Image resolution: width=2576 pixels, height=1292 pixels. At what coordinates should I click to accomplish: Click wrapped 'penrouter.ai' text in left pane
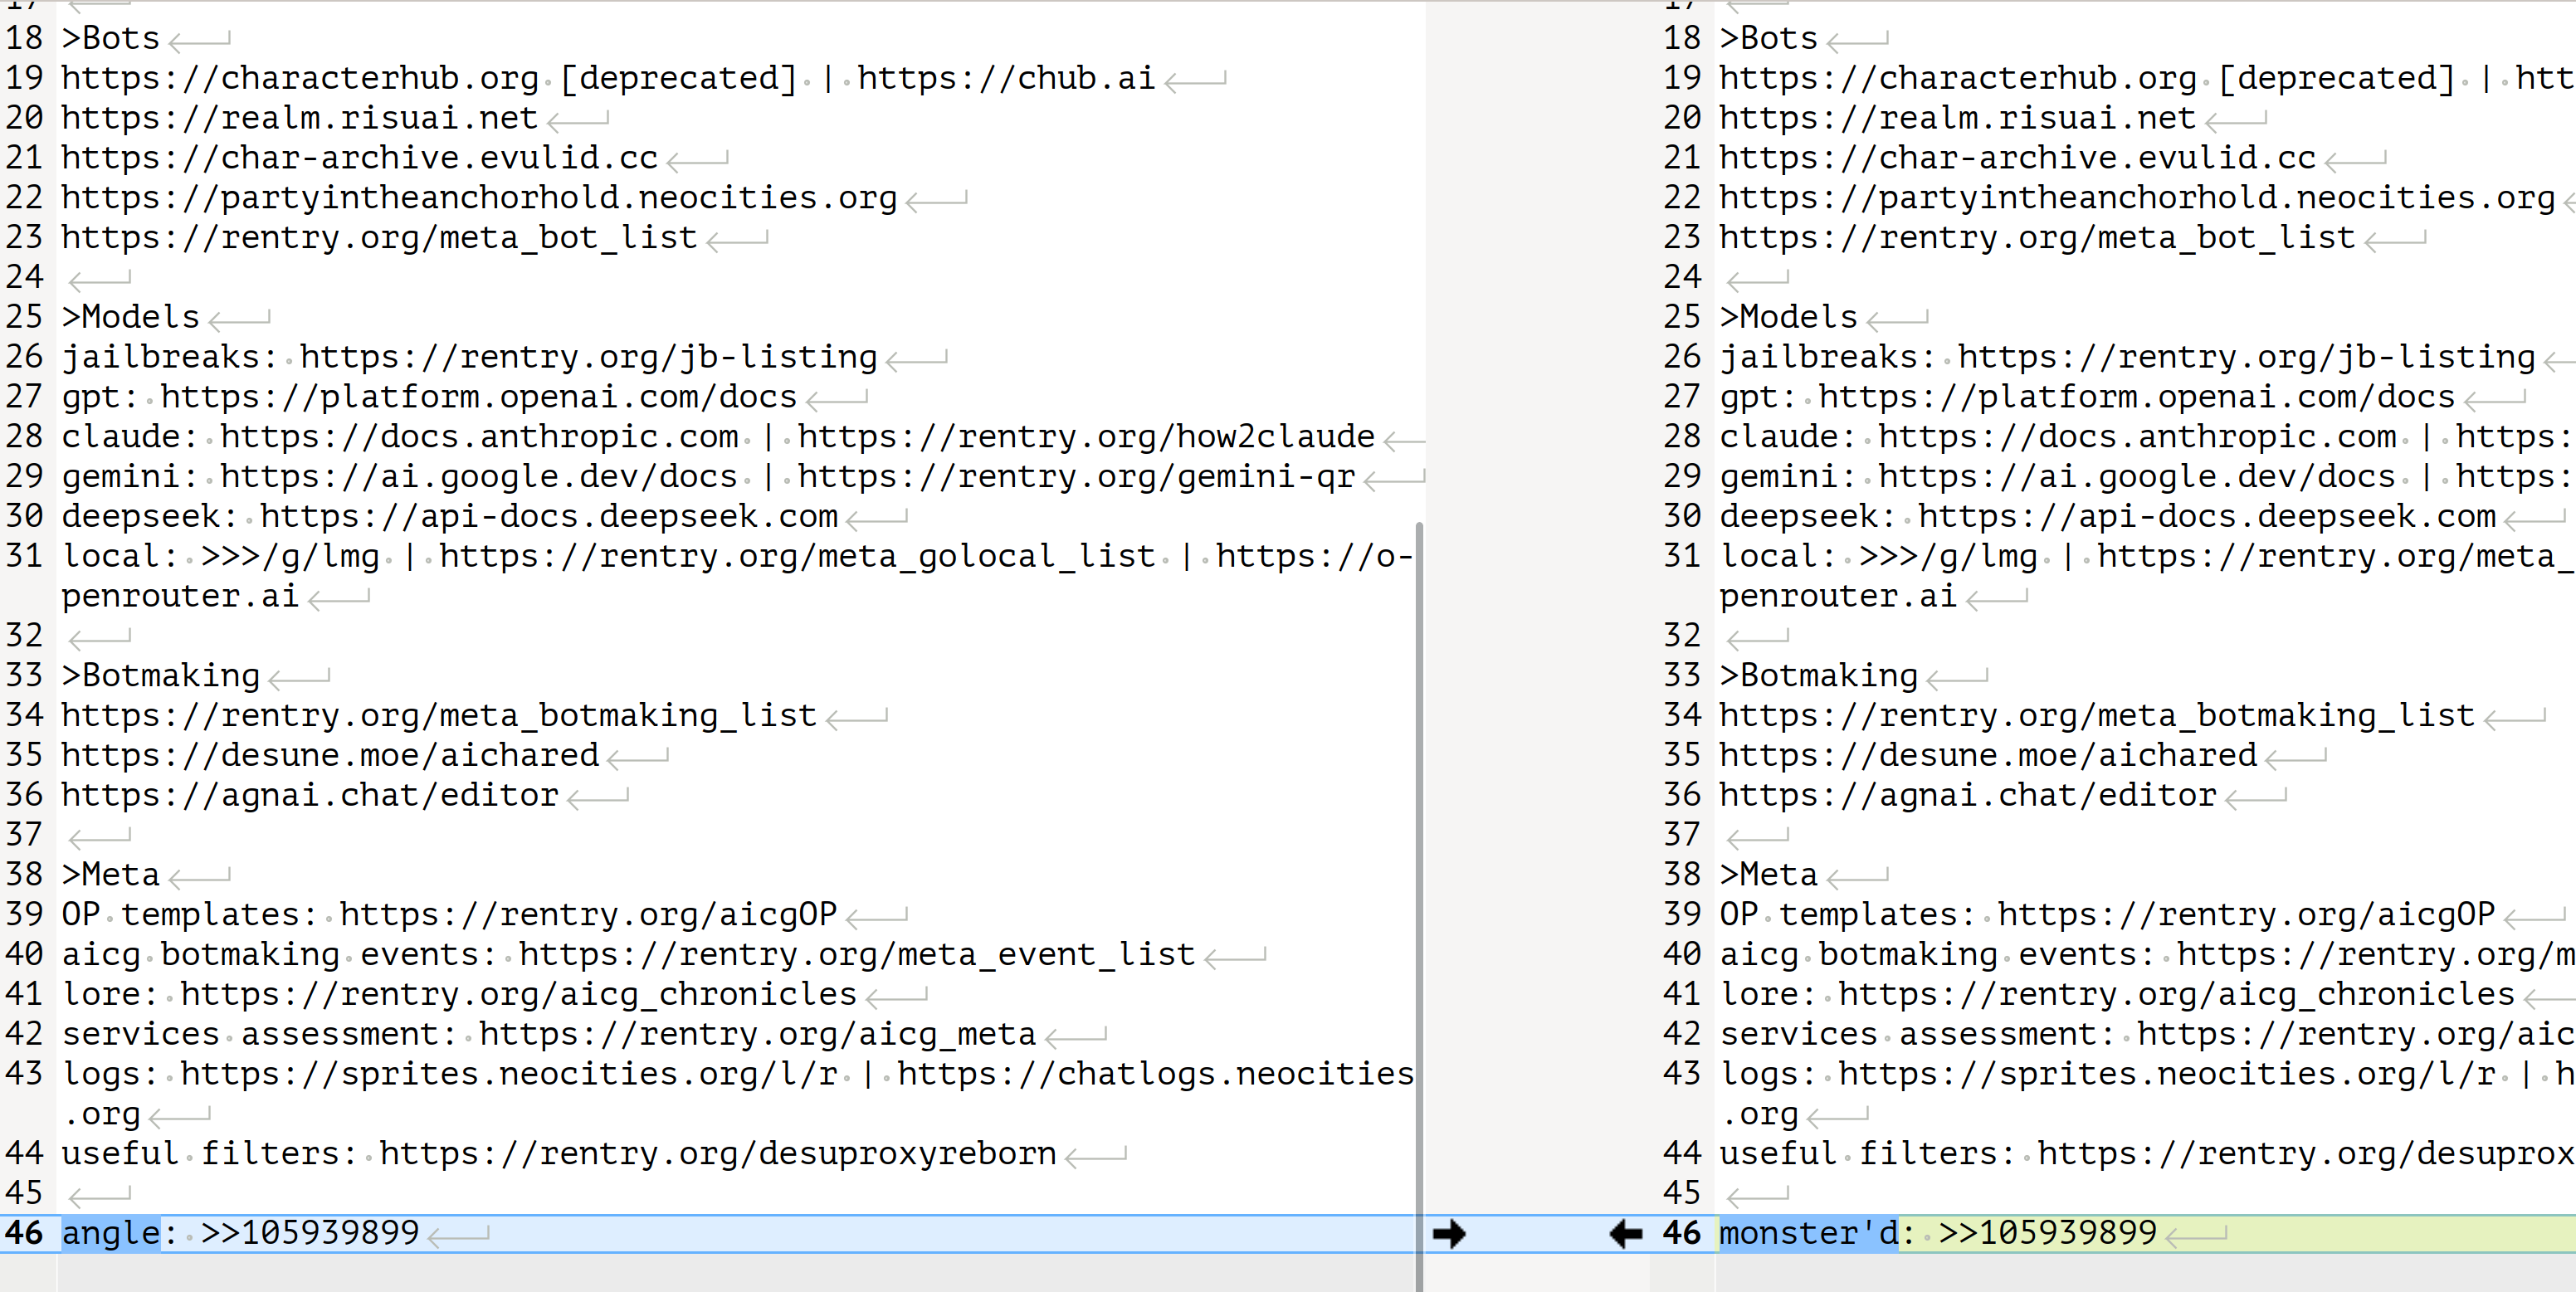click(180, 596)
